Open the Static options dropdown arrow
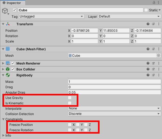 tap(160, 10)
